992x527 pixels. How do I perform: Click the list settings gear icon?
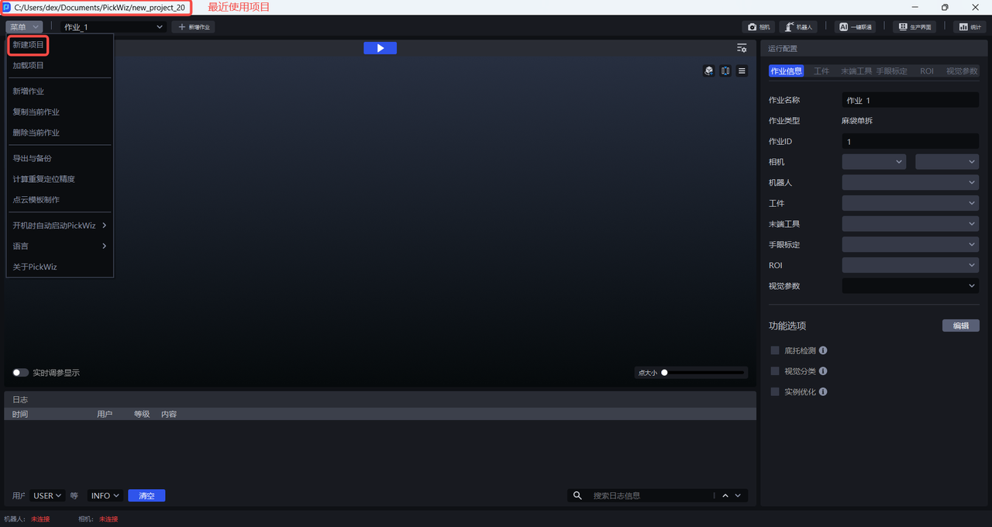point(742,48)
